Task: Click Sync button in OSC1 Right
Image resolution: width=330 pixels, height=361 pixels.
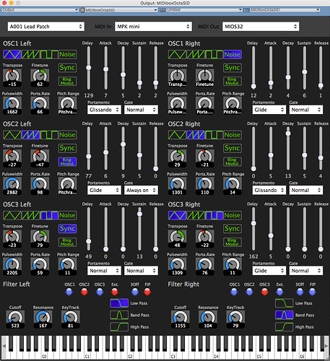Action: click(233, 68)
